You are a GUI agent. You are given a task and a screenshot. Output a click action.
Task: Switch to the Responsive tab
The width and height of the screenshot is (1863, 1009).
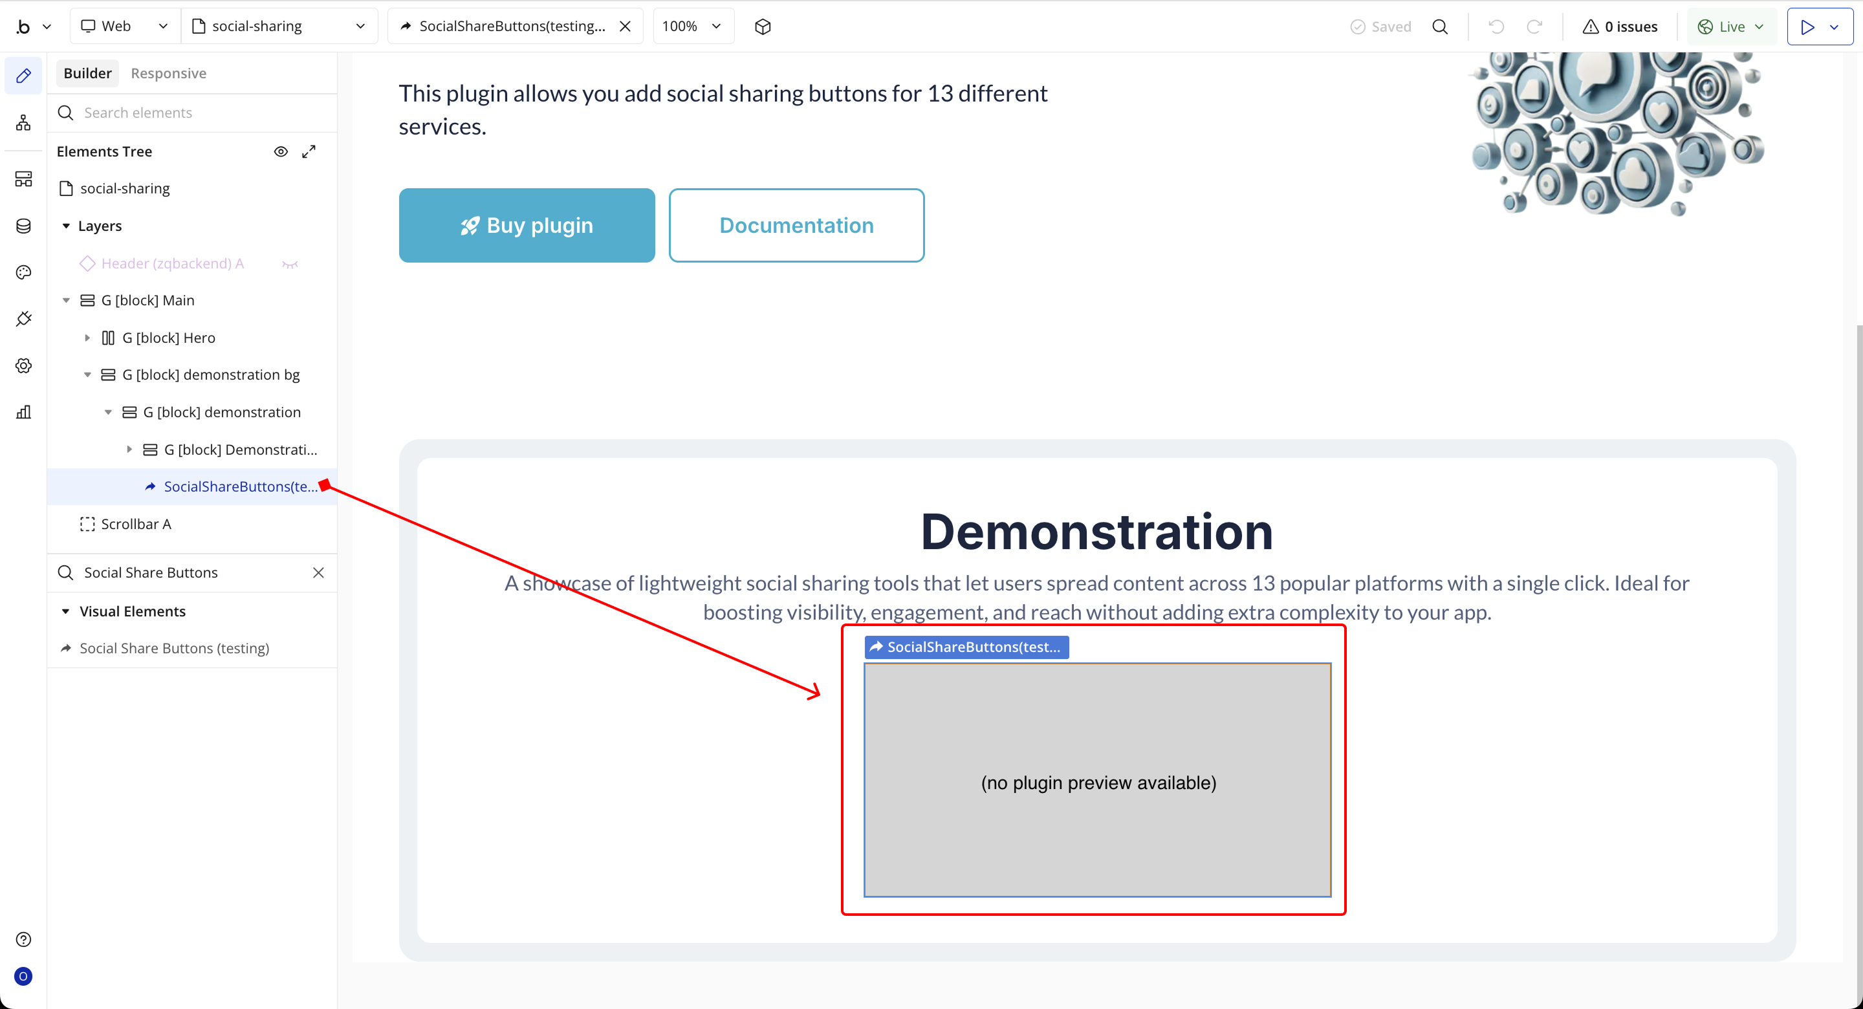[x=168, y=73]
